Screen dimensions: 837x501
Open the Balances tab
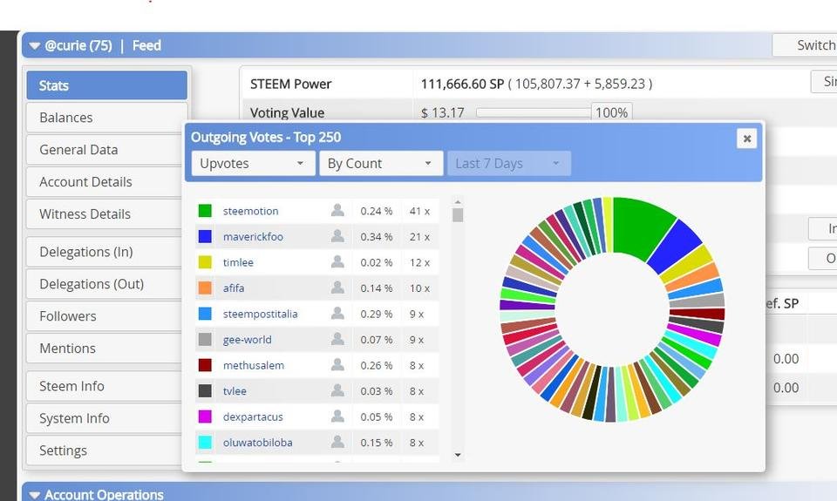[x=106, y=118]
